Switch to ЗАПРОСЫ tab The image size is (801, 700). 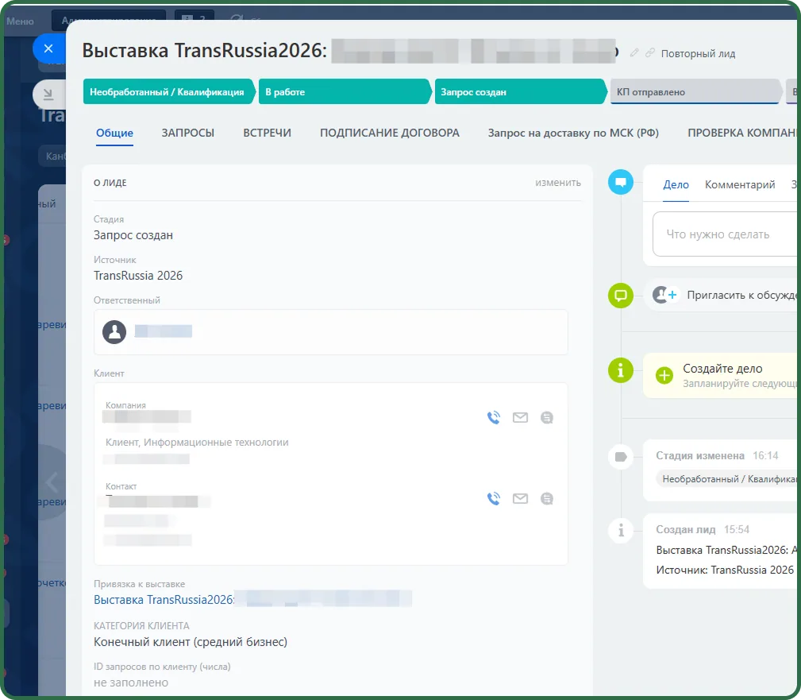188,133
